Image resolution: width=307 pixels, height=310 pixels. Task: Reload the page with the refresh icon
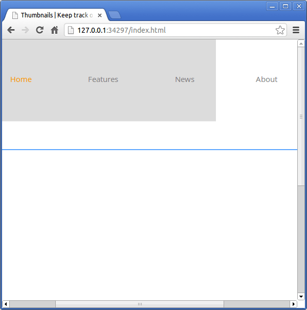[x=40, y=30]
